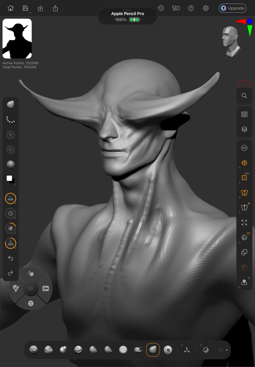Frame the model with the expand arrows icon
Image resolution: width=255 pixels, height=367 pixels.
pos(244,223)
